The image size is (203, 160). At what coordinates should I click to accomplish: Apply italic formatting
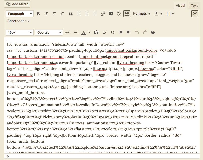(46, 14)
